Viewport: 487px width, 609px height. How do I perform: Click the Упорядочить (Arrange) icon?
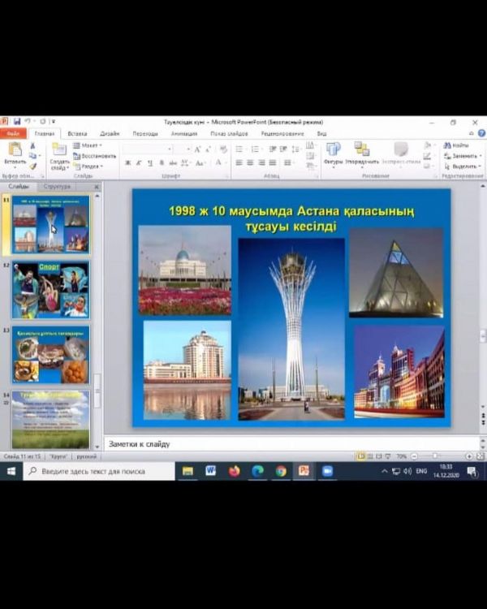tap(361, 150)
